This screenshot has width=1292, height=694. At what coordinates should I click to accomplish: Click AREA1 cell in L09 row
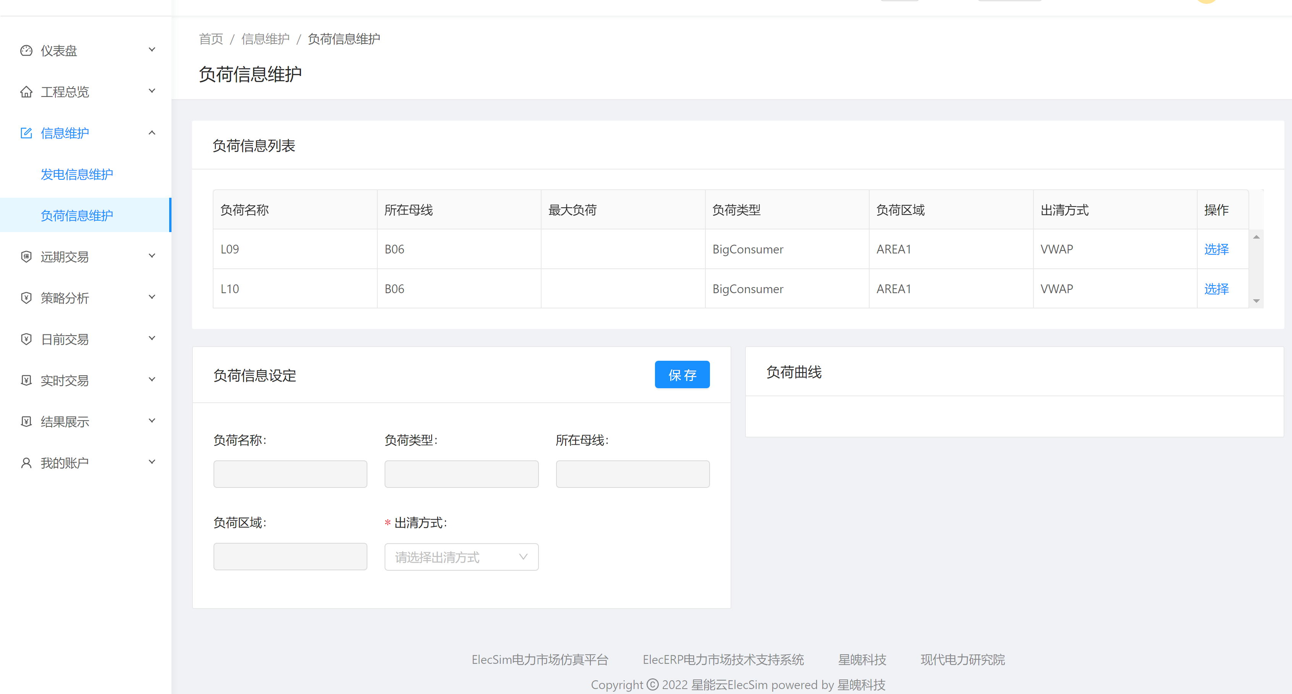coord(951,249)
